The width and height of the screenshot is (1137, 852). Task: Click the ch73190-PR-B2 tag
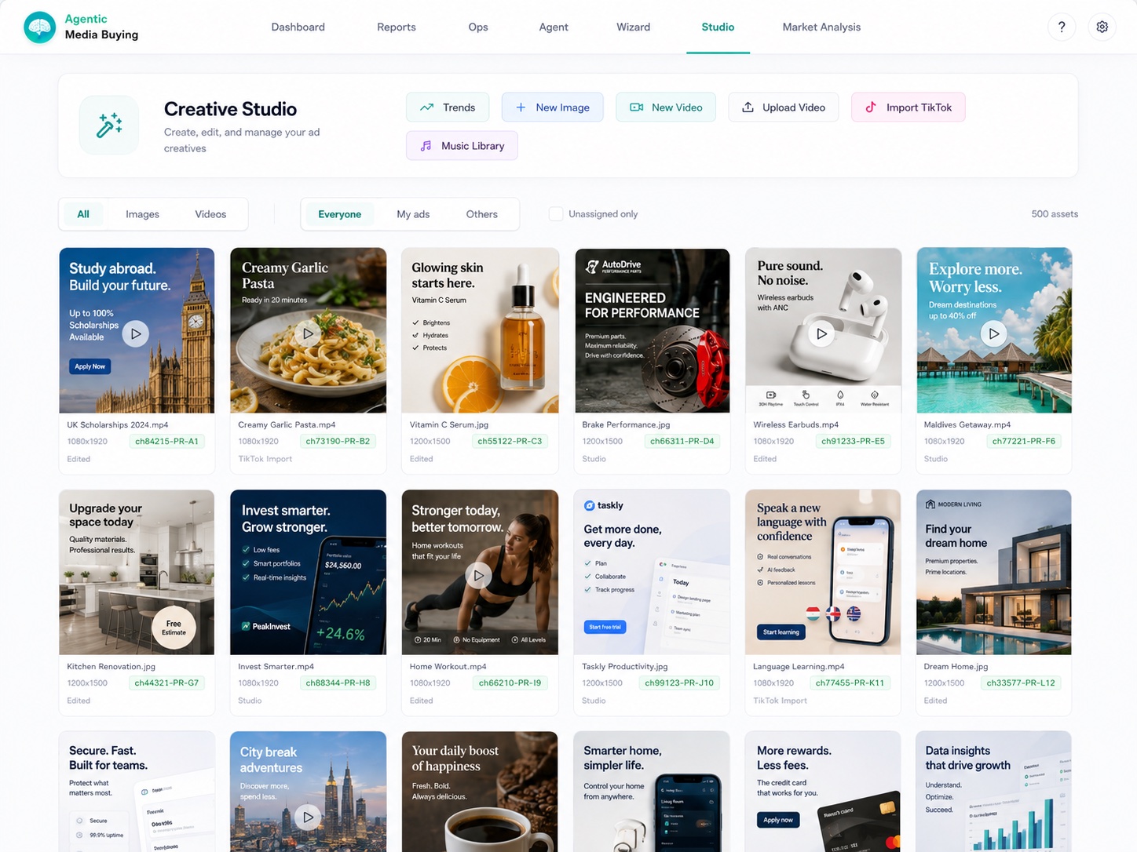coord(338,442)
